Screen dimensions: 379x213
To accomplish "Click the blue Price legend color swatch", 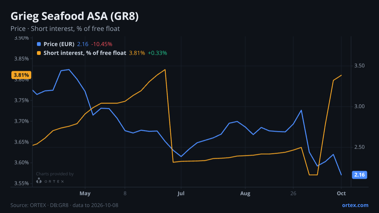I will (39, 44).
